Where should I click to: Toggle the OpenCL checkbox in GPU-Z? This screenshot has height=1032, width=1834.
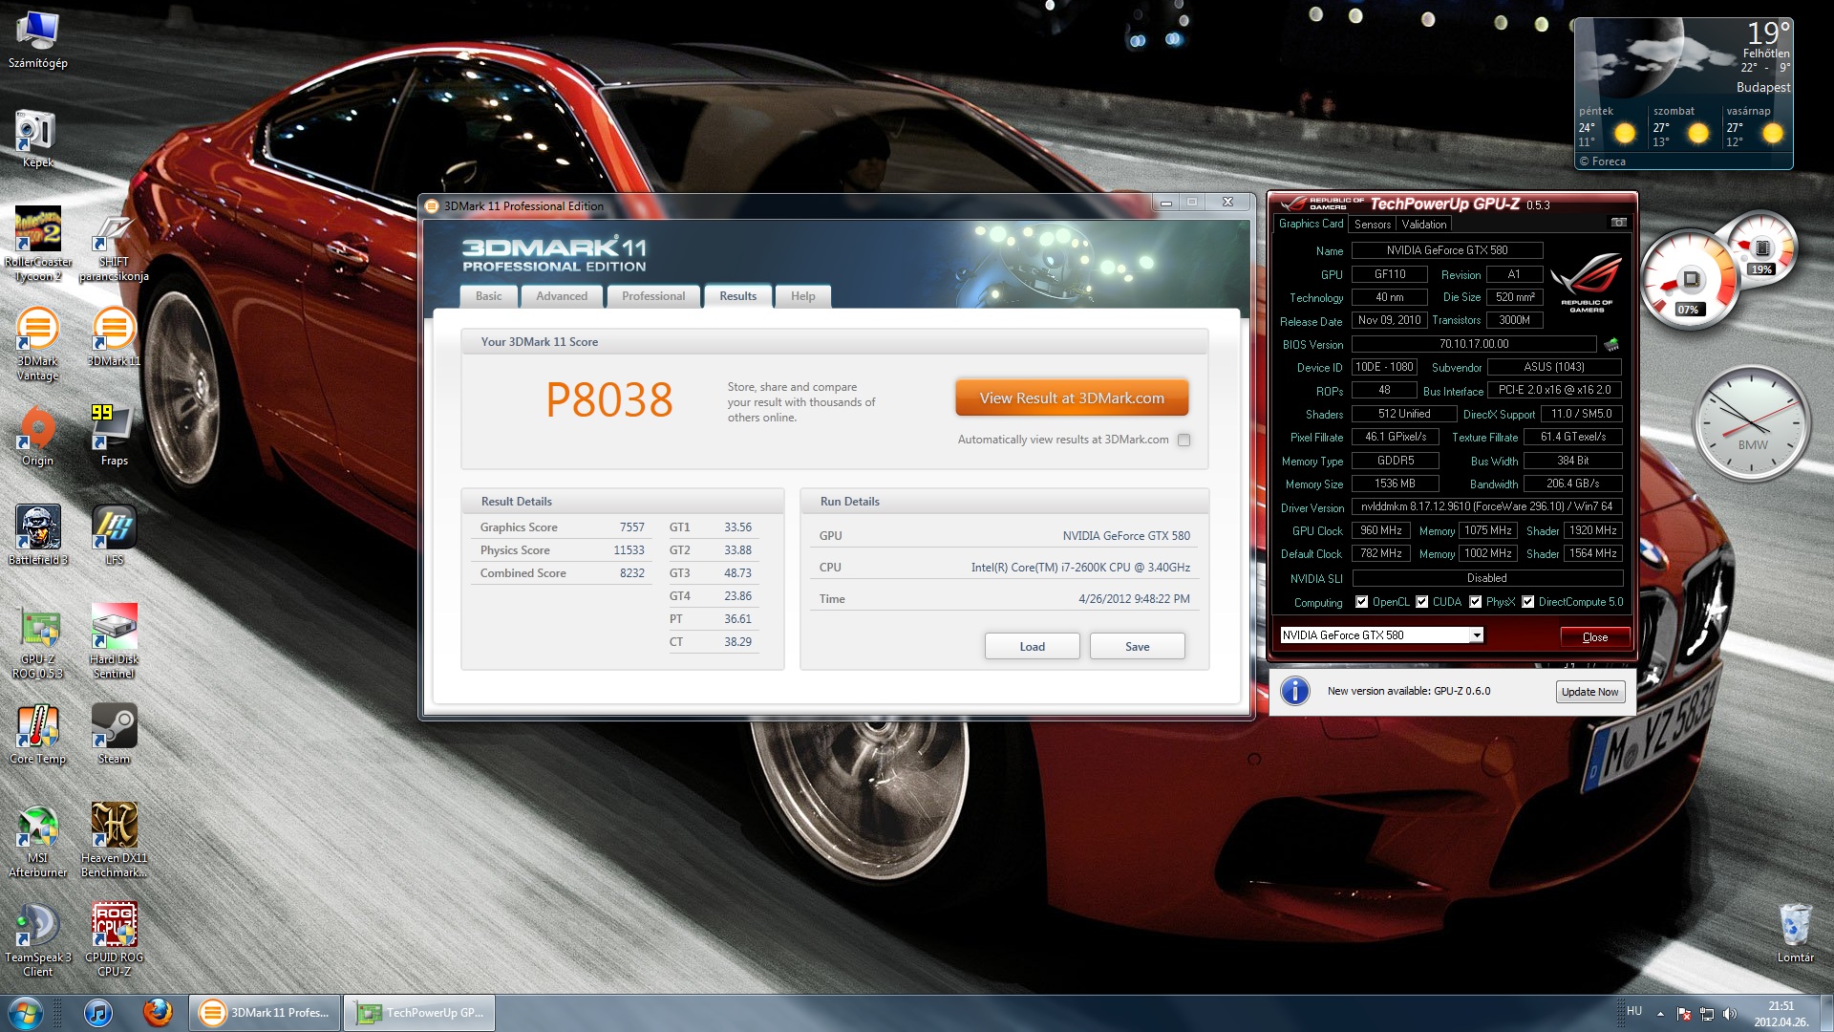tap(1362, 602)
